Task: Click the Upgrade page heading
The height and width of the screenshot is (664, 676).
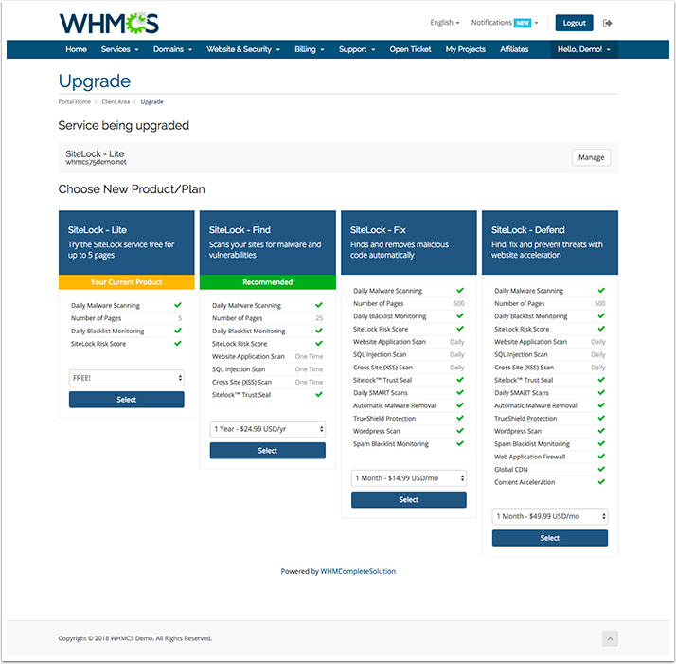Action: [x=95, y=81]
